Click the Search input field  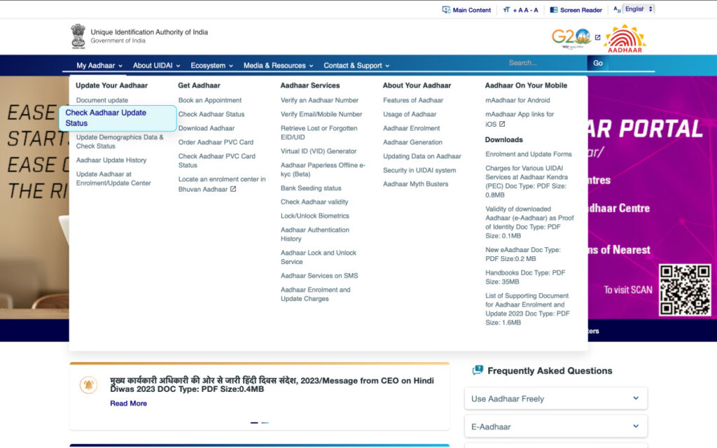pyautogui.click(x=546, y=63)
